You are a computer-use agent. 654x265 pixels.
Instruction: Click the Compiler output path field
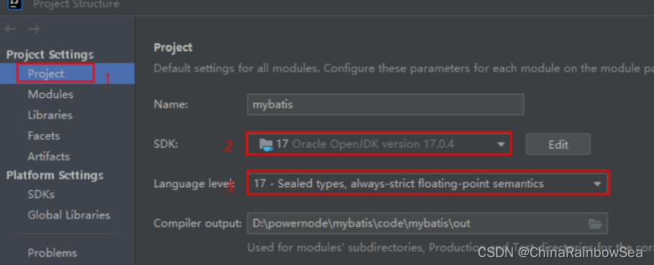click(x=427, y=223)
